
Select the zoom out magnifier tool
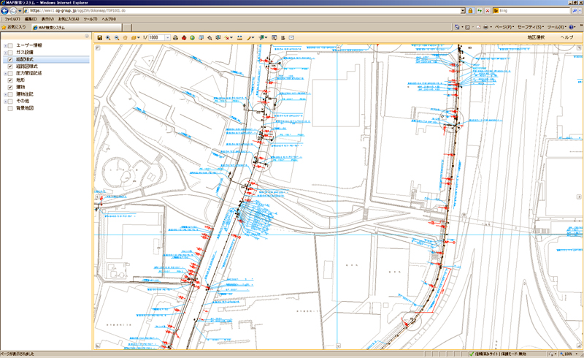(x=117, y=37)
